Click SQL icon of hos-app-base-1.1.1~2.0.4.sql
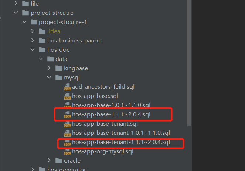Image resolution: width=245 pixels, height=171 pixels. click(67, 115)
